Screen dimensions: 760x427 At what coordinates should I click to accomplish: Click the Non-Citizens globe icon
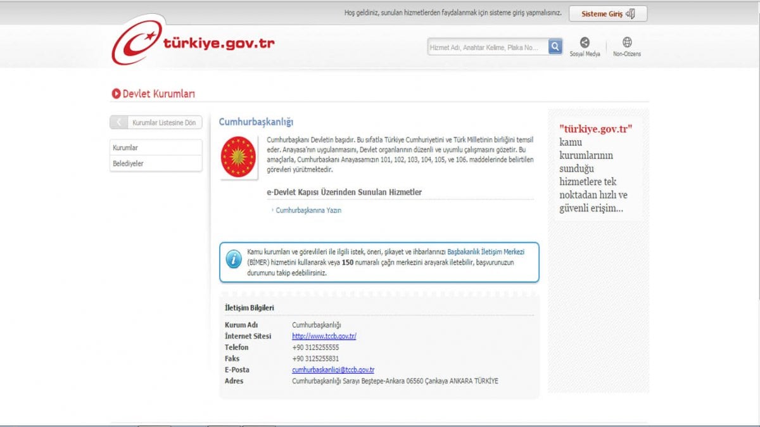coord(626,42)
